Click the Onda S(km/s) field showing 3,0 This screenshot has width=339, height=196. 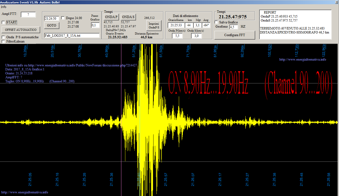click(x=196, y=36)
